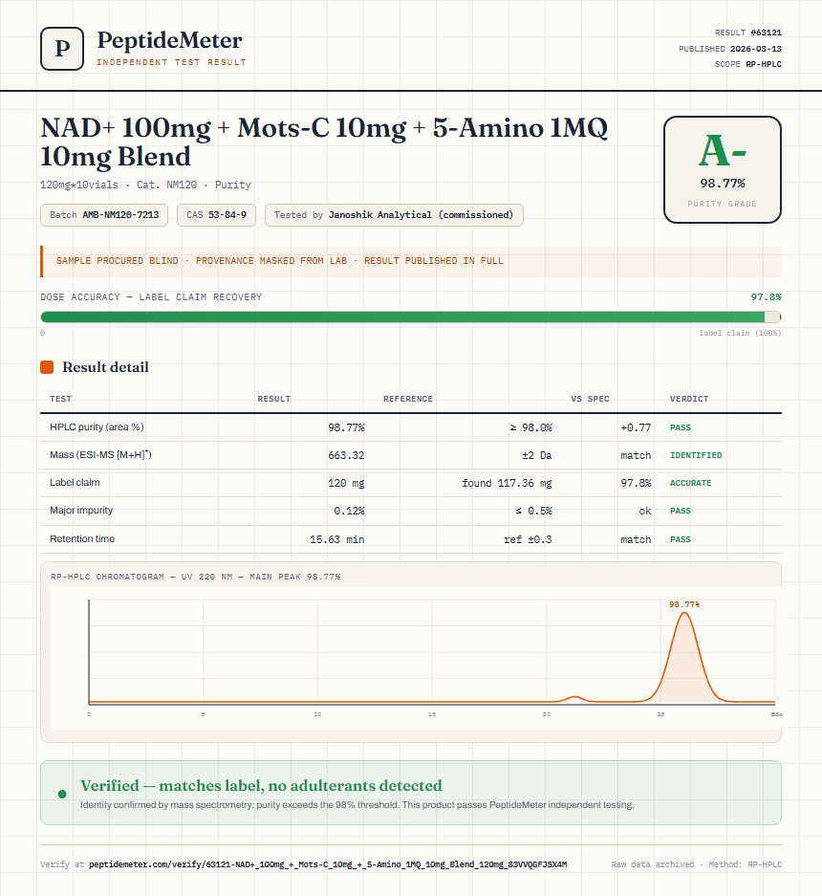Click the RESULT #63121 header text

[x=747, y=33]
